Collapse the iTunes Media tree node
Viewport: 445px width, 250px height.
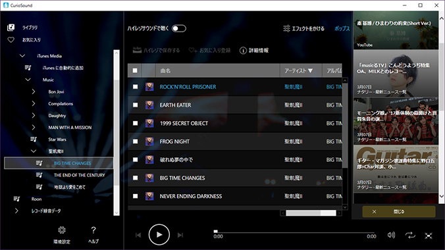[x=22, y=56]
